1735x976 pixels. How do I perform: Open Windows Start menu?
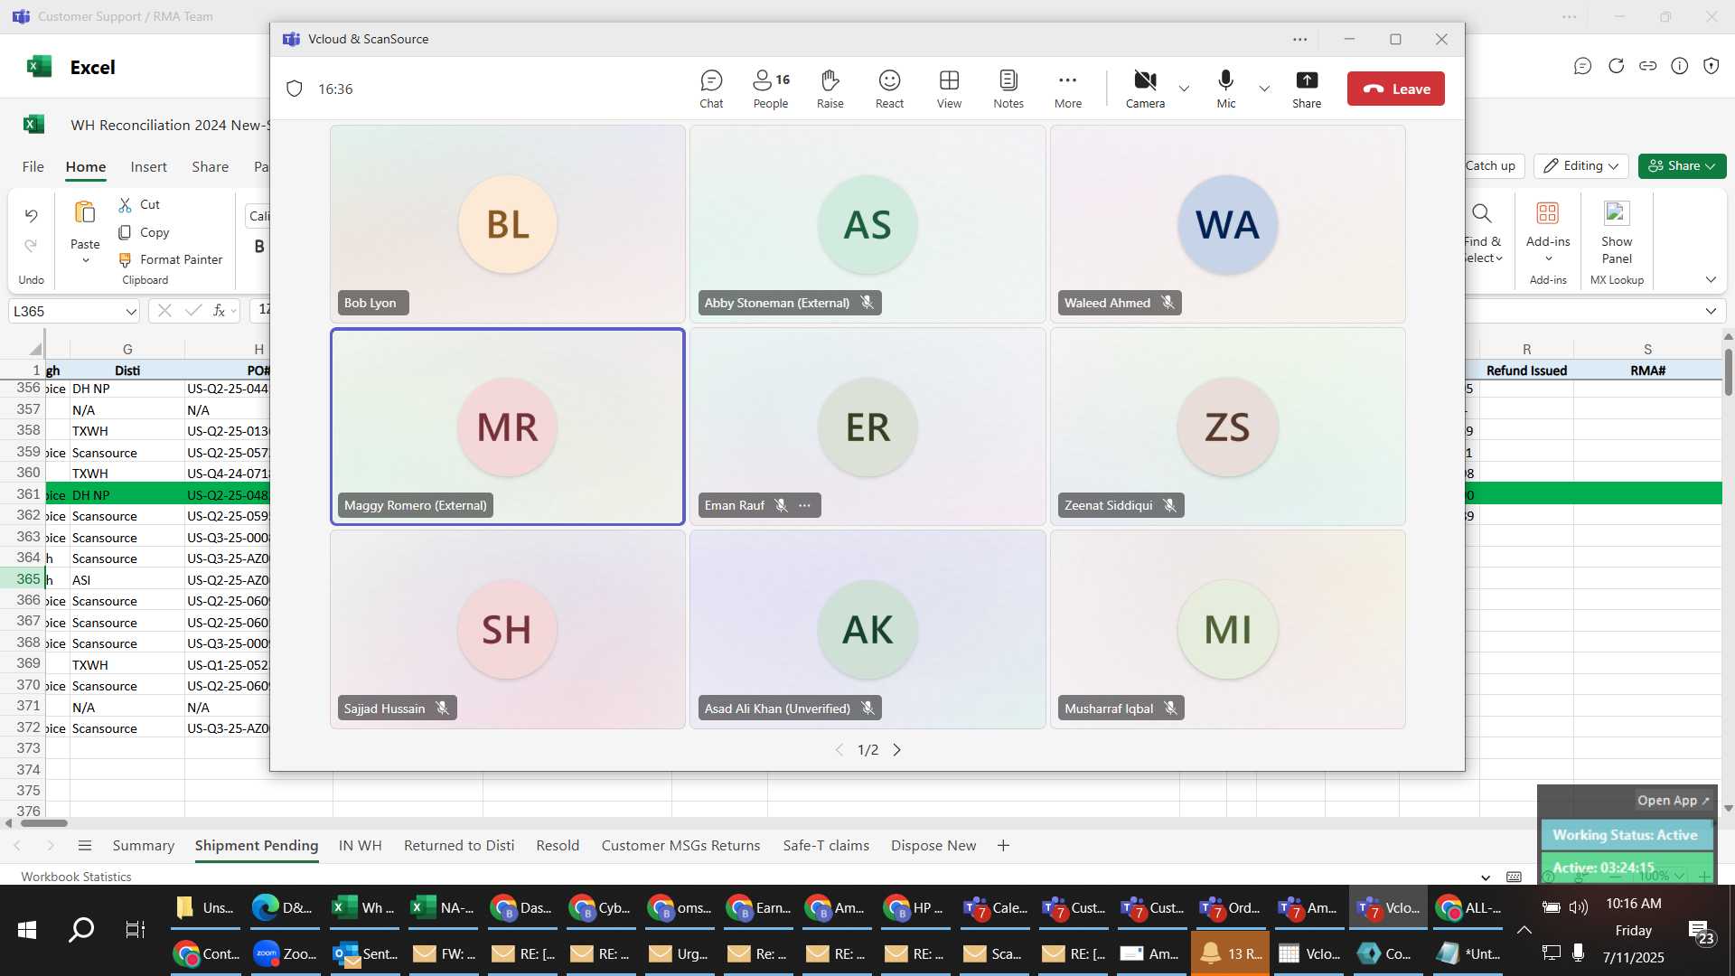tap(27, 930)
